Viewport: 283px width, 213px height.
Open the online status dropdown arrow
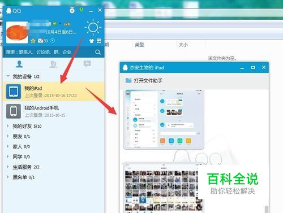(60, 24)
